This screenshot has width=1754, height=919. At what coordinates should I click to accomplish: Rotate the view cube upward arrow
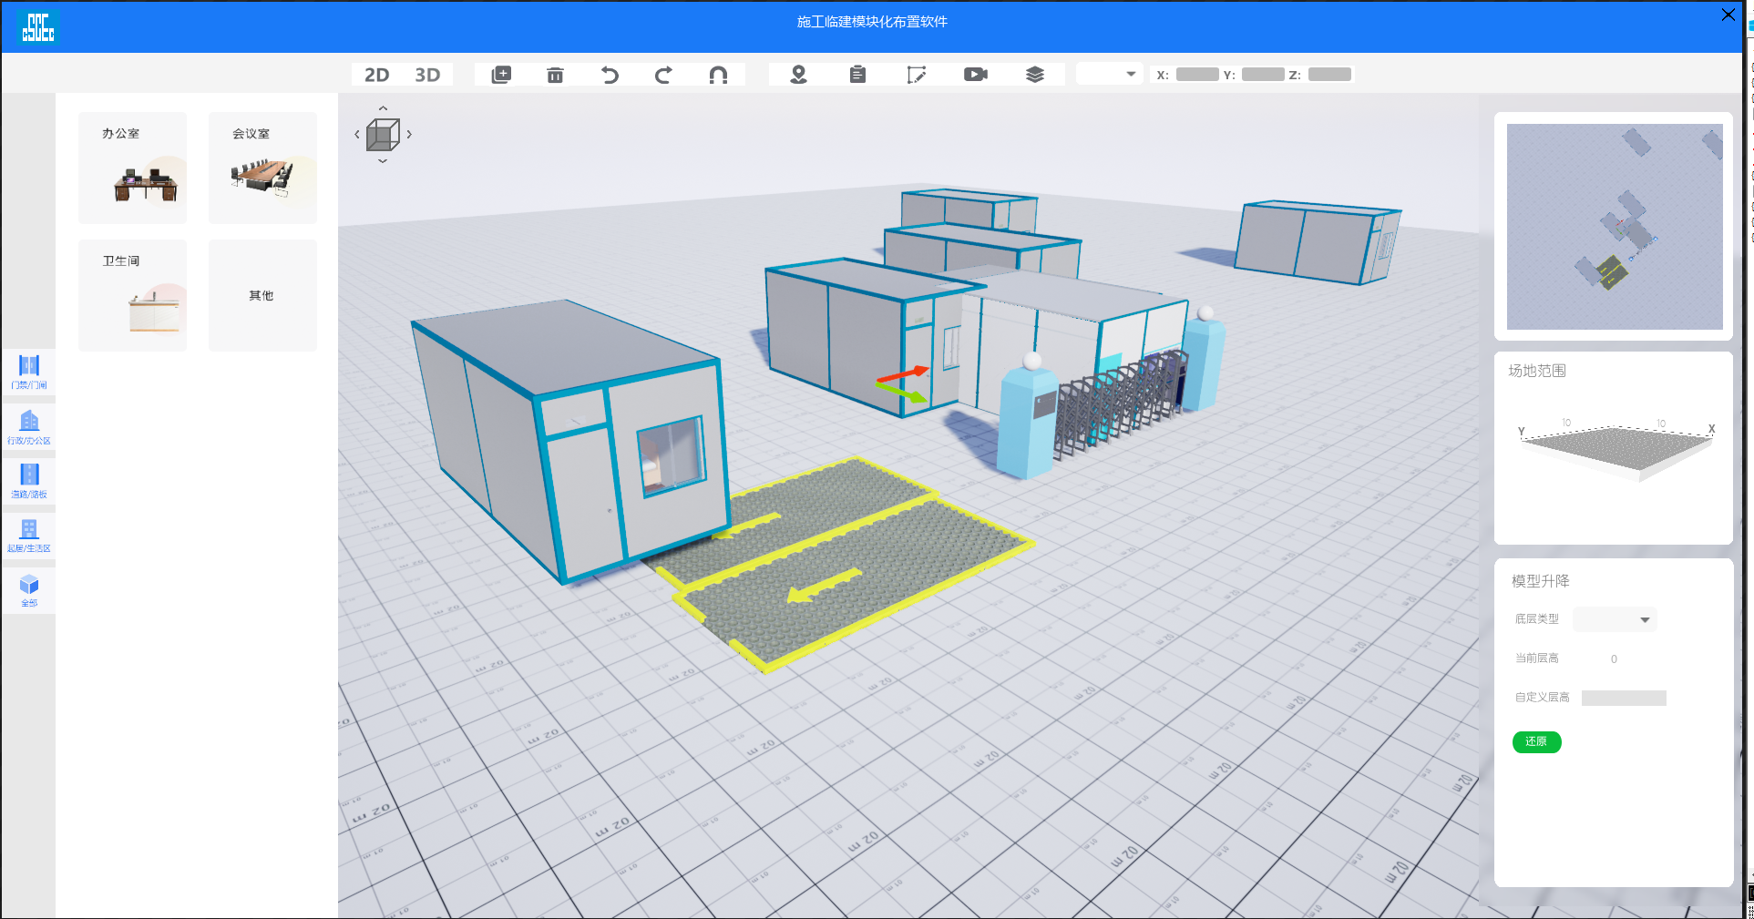(383, 108)
